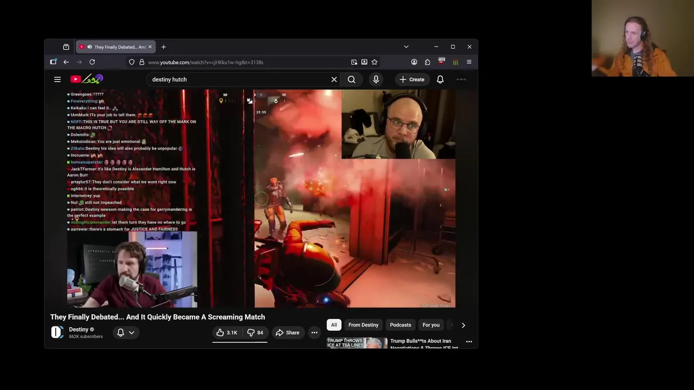Open the Extensions puzzle icon
The image size is (694, 390).
(427, 62)
